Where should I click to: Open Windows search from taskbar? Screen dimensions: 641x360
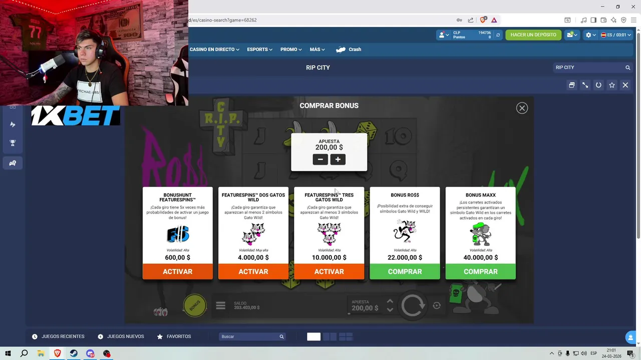(x=24, y=353)
